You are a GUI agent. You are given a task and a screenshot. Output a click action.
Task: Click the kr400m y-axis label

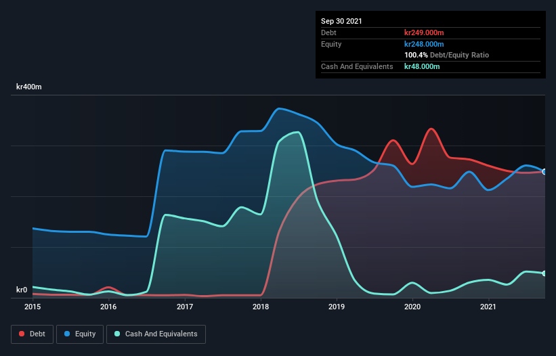point(28,87)
